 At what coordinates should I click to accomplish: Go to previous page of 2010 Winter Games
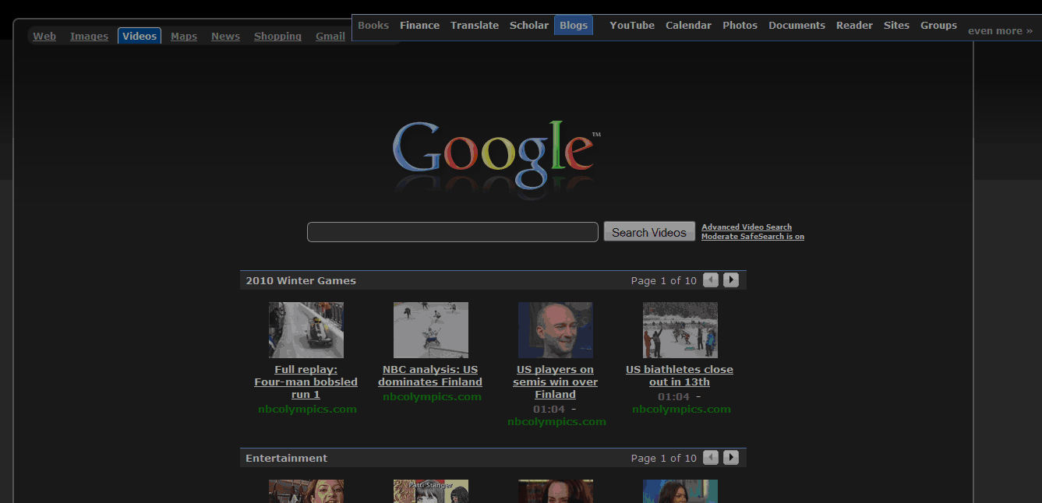tap(711, 280)
